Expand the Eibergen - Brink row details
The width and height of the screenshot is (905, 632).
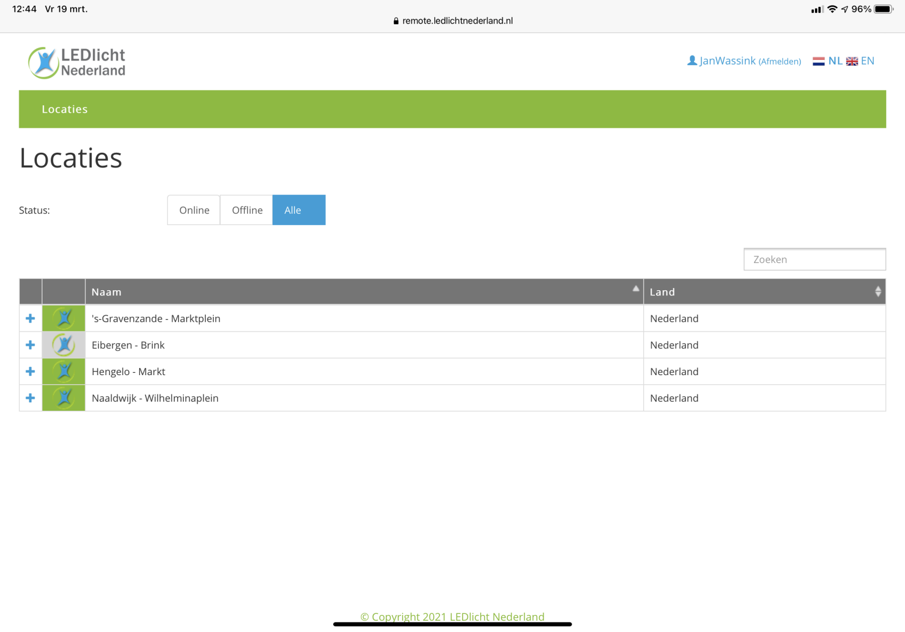[31, 345]
